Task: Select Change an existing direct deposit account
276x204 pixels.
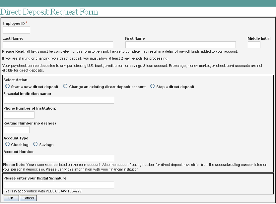Action: coord(65,86)
